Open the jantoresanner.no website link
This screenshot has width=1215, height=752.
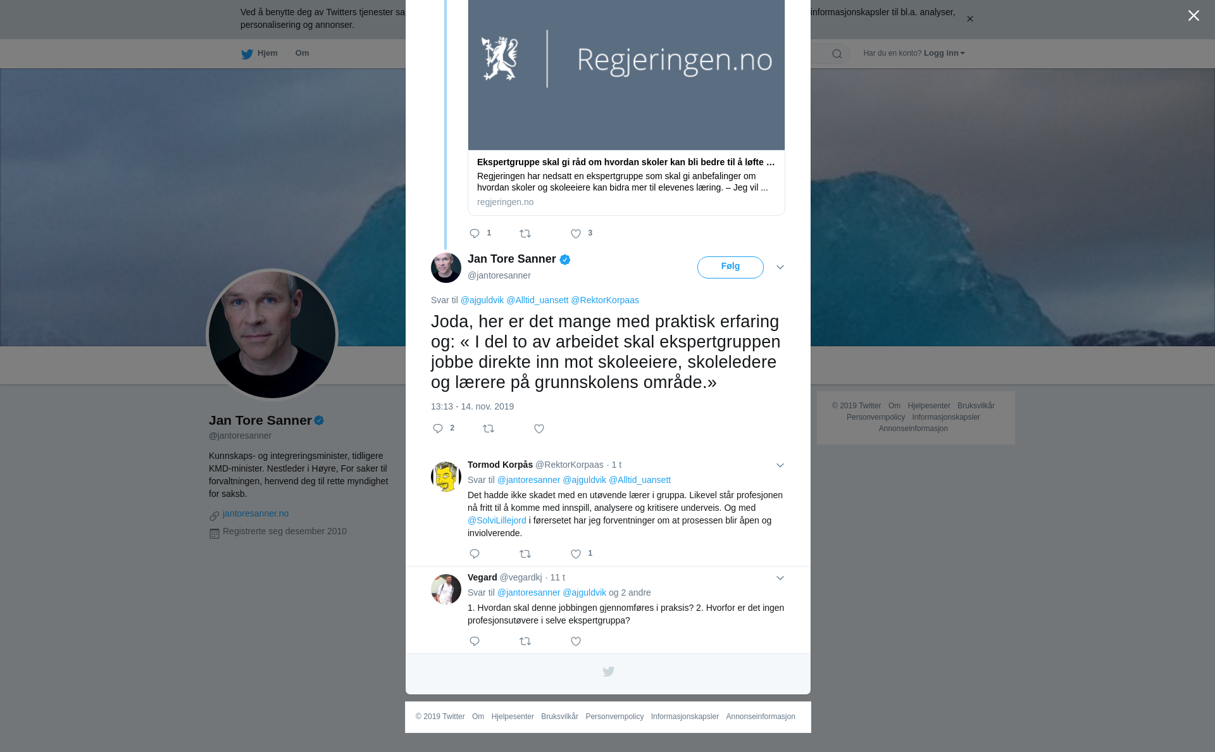click(256, 513)
